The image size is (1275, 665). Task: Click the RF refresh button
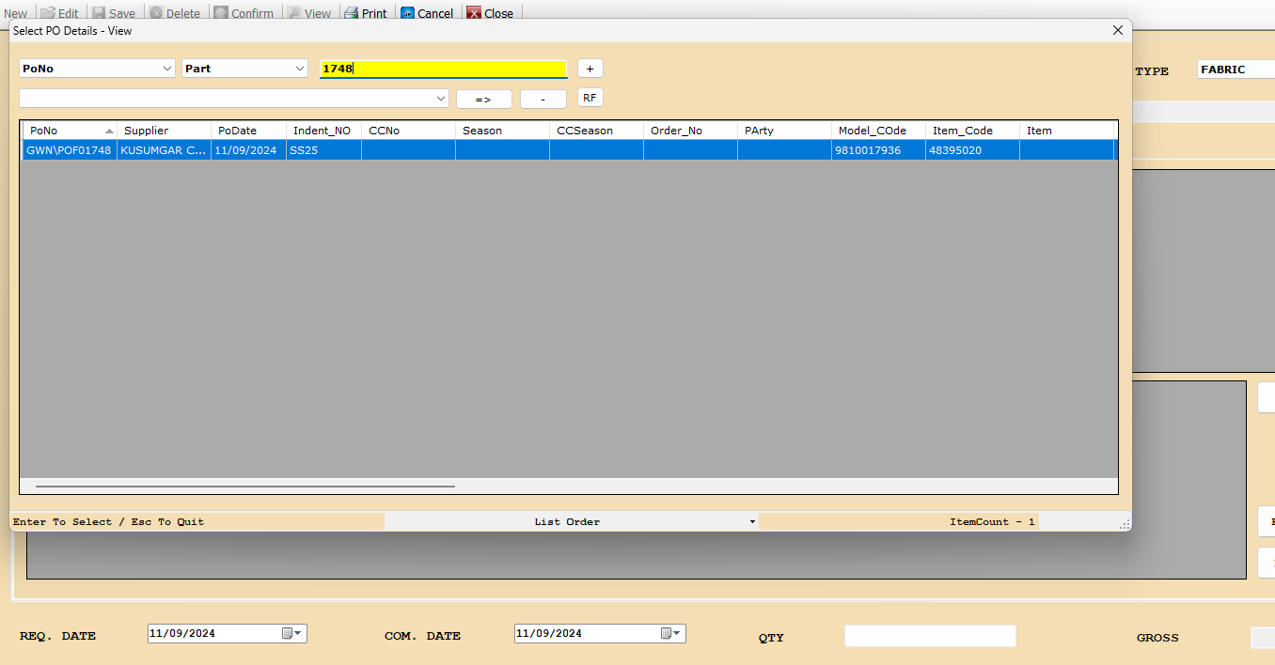pos(590,98)
